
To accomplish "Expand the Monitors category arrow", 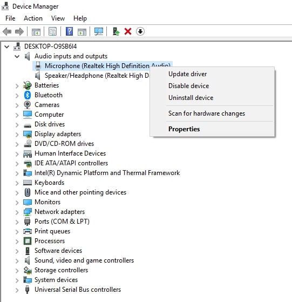I will (x=17, y=203).
